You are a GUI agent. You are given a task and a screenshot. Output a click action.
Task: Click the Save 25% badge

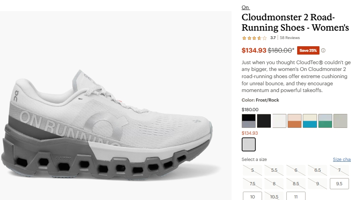pyautogui.click(x=308, y=51)
